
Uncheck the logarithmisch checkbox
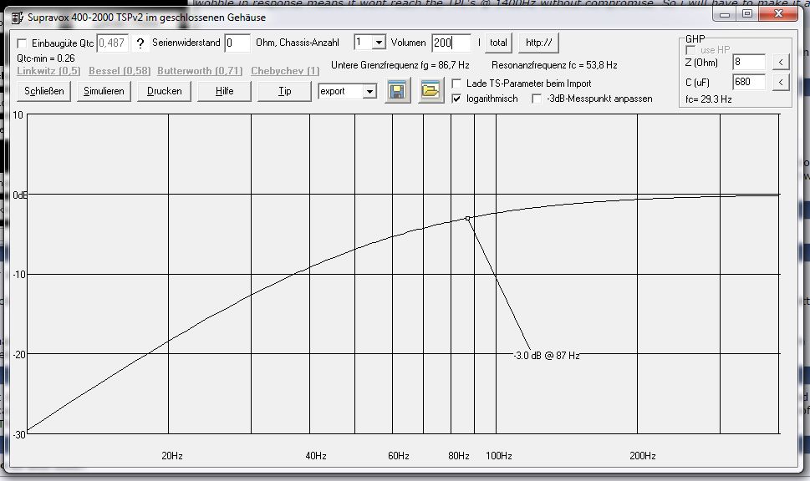coord(456,99)
